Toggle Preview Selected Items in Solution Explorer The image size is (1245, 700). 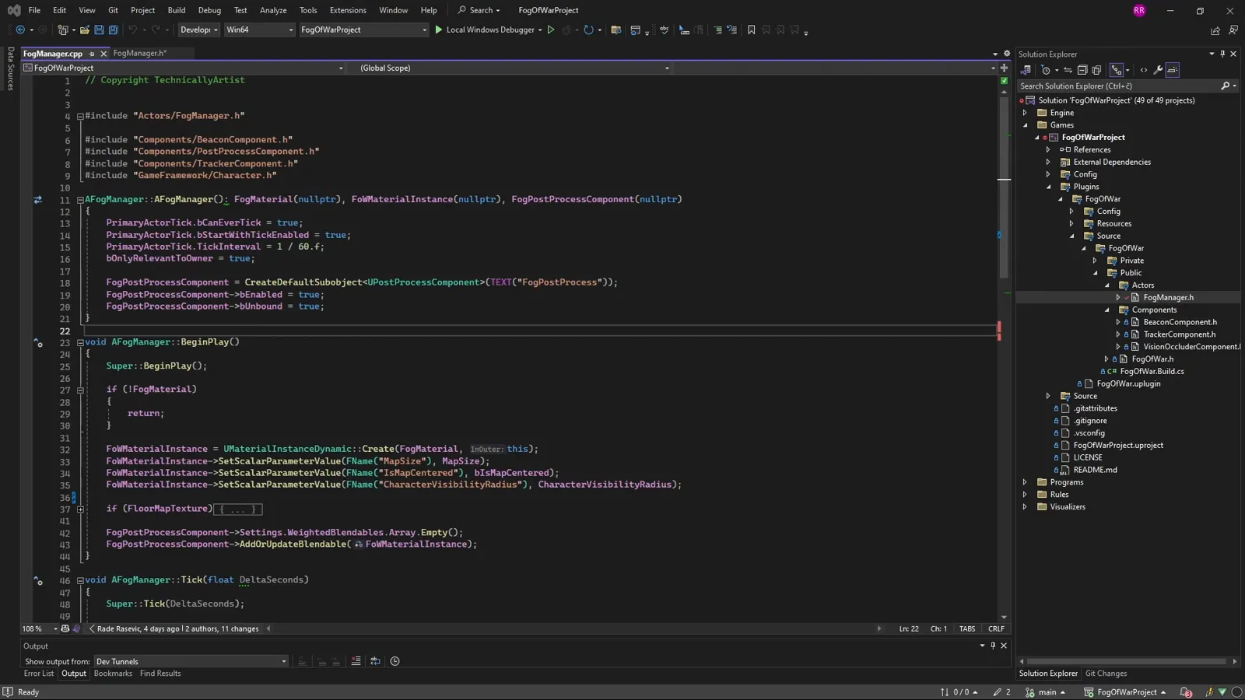click(1173, 70)
